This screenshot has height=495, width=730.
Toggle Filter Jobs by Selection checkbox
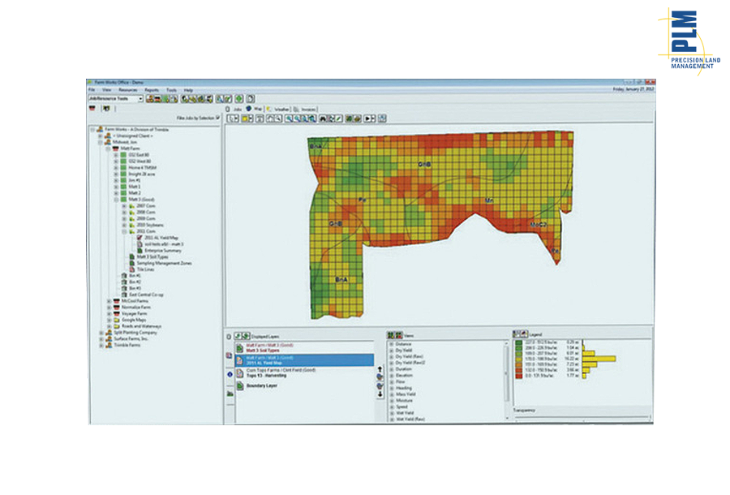pyautogui.click(x=218, y=118)
